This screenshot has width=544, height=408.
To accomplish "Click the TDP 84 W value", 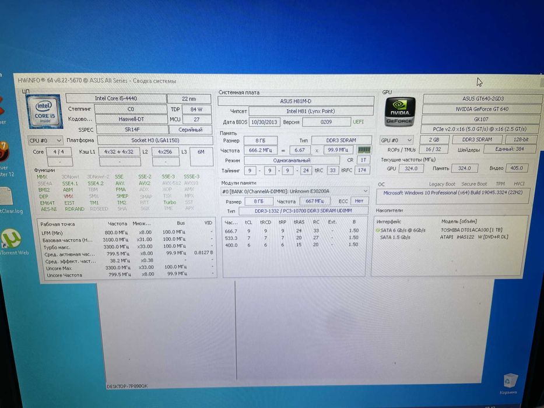I will 196,110.
